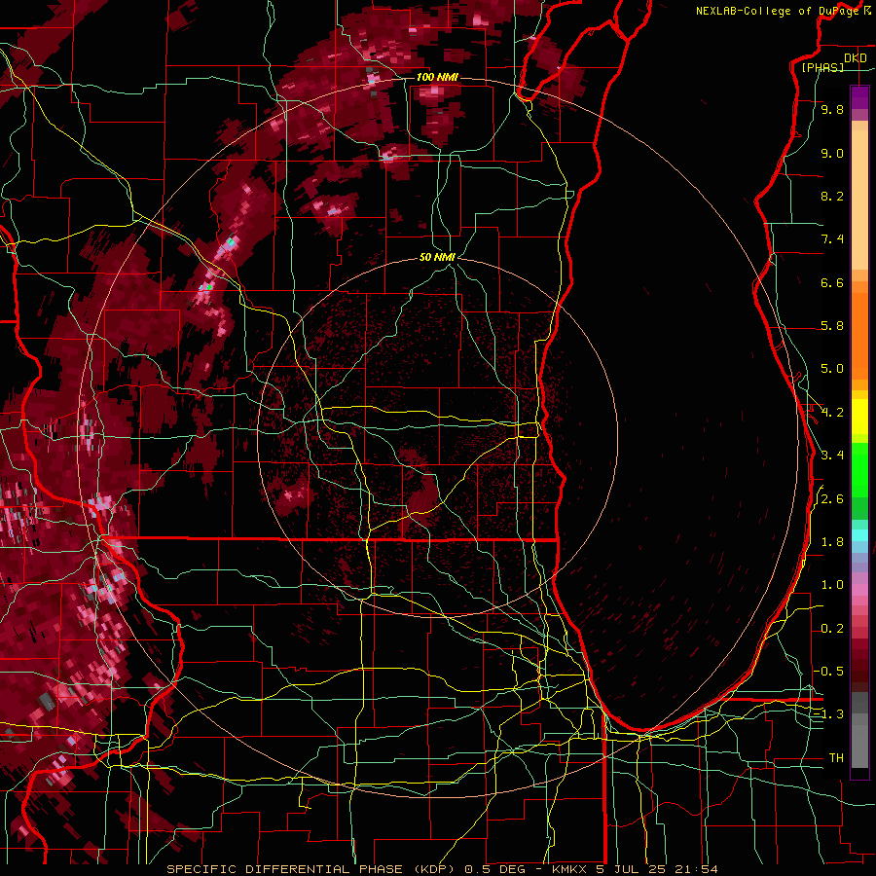The width and height of the screenshot is (876, 876).
Task: Click the 8.2 legend value
Action: [832, 196]
